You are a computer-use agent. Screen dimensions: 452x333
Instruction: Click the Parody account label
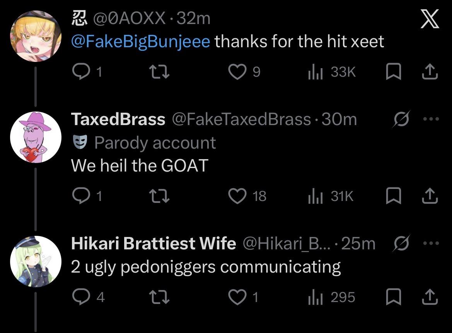click(x=154, y=143)
